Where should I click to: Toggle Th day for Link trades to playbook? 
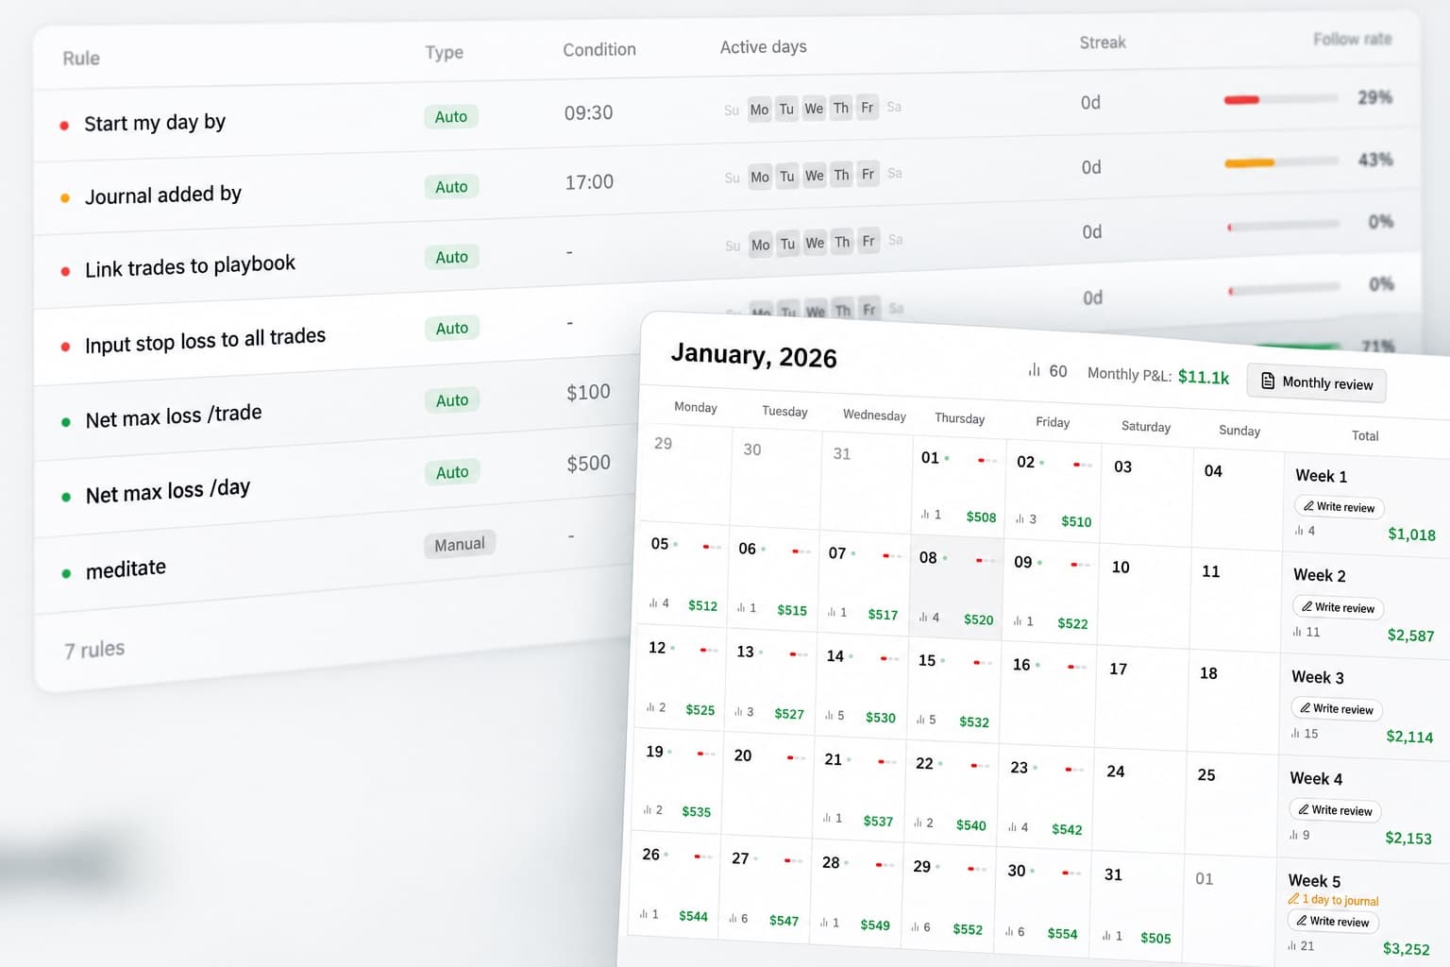(842, 242)
